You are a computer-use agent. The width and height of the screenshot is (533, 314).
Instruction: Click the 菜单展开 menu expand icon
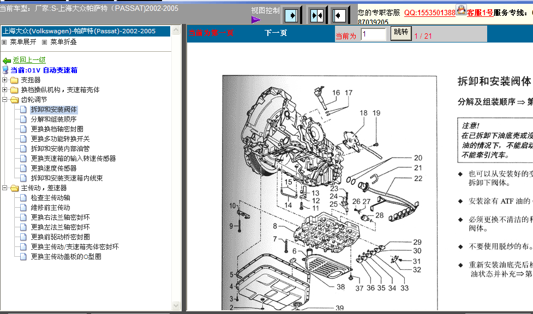[x=4, y=42]
